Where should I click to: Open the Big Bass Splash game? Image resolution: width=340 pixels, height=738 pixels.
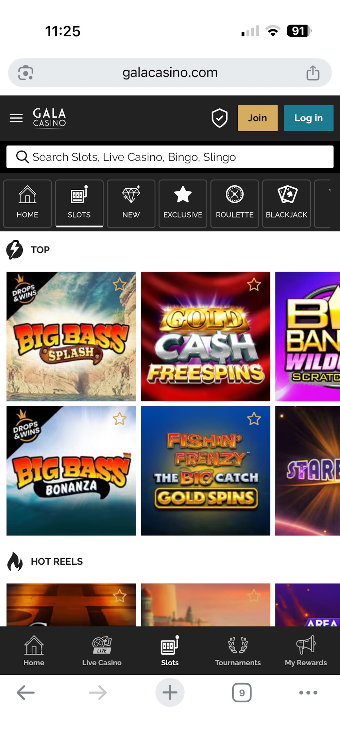tap(71, 337)
